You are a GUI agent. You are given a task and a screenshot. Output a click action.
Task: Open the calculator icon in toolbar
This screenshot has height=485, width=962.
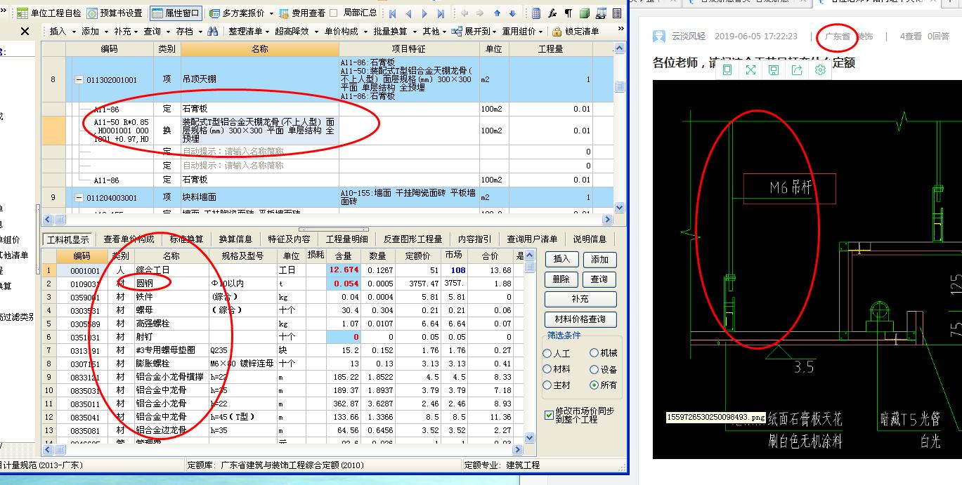pos(536,13)
